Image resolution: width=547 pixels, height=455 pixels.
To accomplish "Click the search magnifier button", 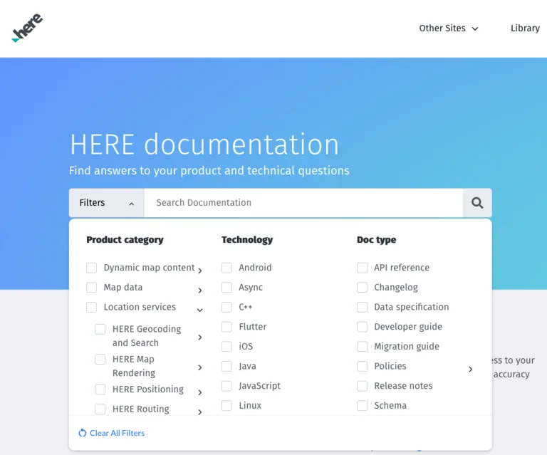I will (477, 203).
